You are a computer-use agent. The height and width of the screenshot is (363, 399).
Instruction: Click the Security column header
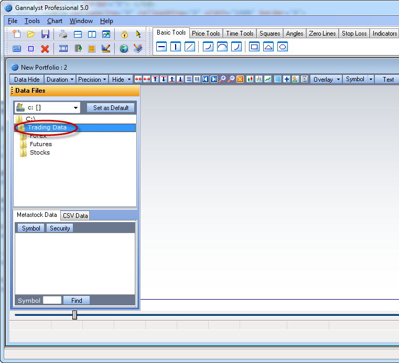(60, 228)
